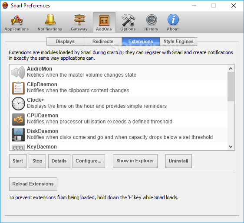
Task: Click the extensions list scroll up arrow
Action: pyautogui.click(x=231, y=68)
